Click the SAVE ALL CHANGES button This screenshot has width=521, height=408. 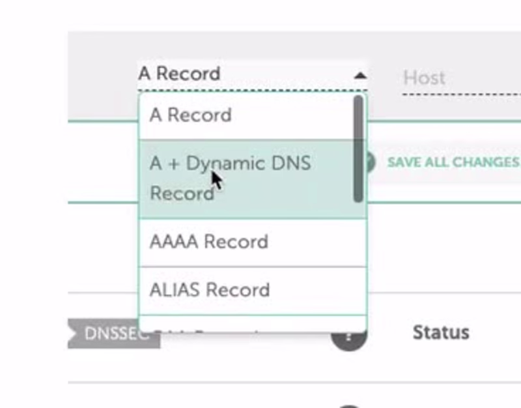coord(453,162)
